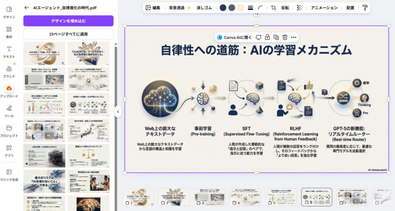The image size is (395, 211).
Task: Select panel thumbnail AIエージェントは何を可能にするか
Action: click(88, 79)
